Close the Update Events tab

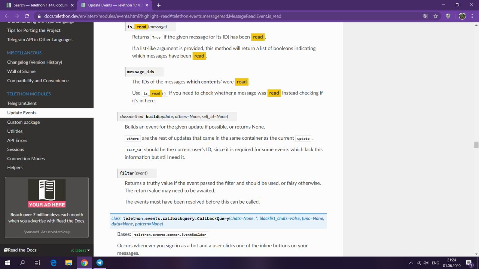(146, 5)
